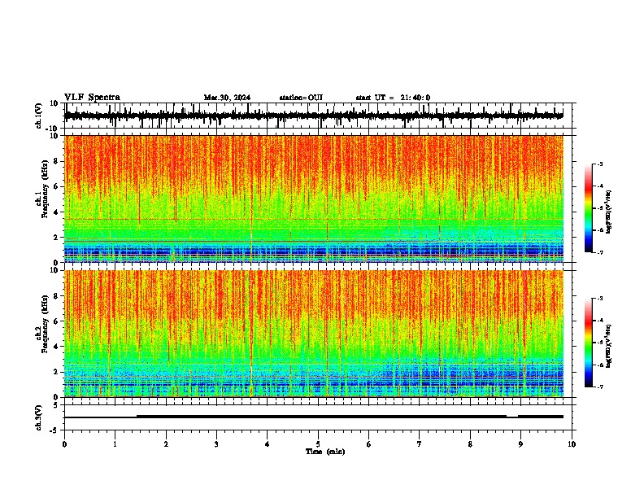
Task: Click the "6" kHz tick on ch.1 frequency axis
Action: [56, 186]
